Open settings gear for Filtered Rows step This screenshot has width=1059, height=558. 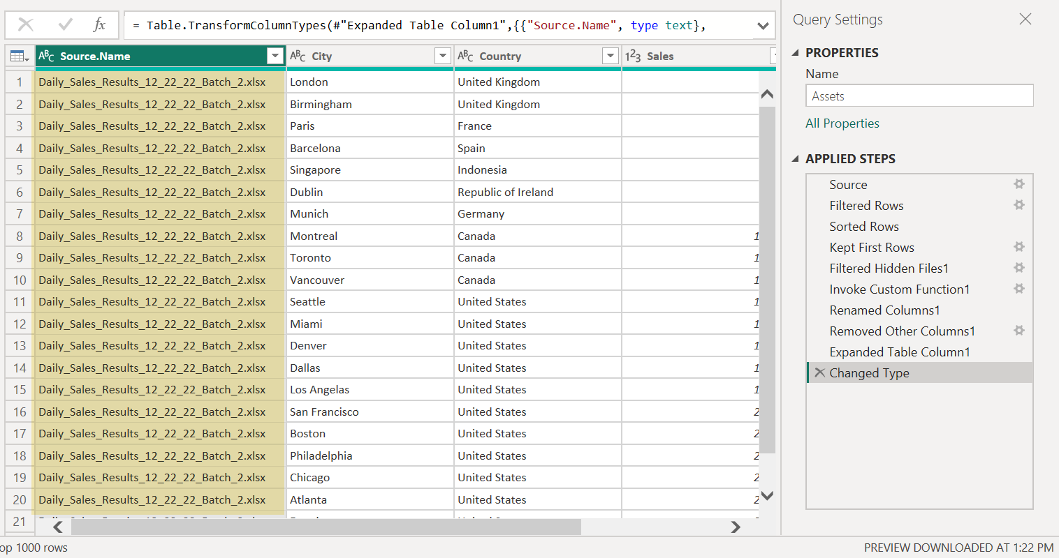click(x=1019, y=205)
